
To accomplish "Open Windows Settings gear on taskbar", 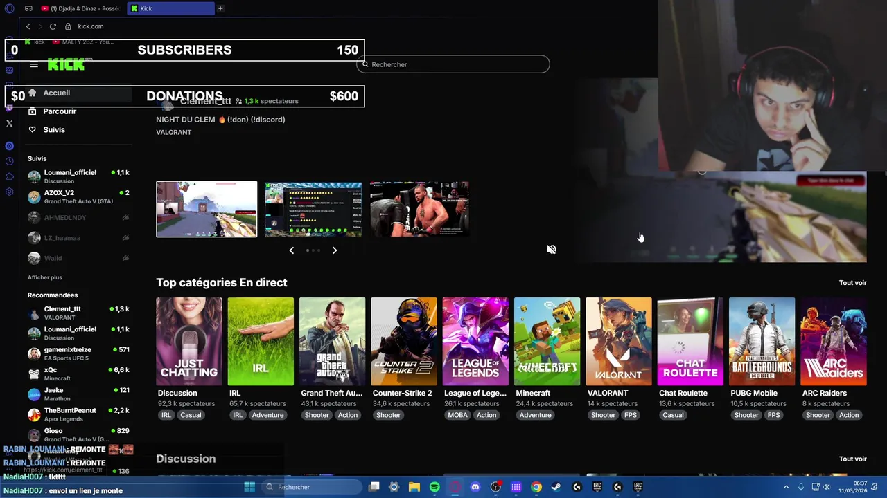I will (x=394, y=487).
